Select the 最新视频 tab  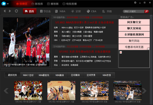tap(12, 75)
